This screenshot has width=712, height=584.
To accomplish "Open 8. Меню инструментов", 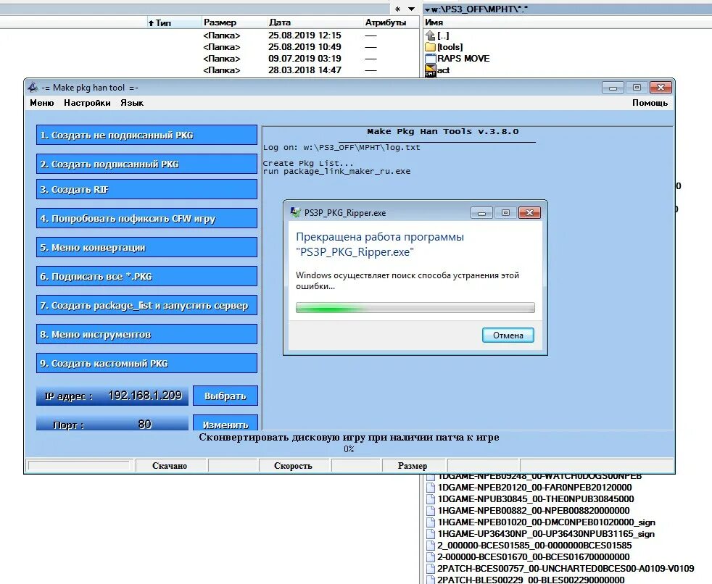I will pyautogui.click(x=146, y=335).
